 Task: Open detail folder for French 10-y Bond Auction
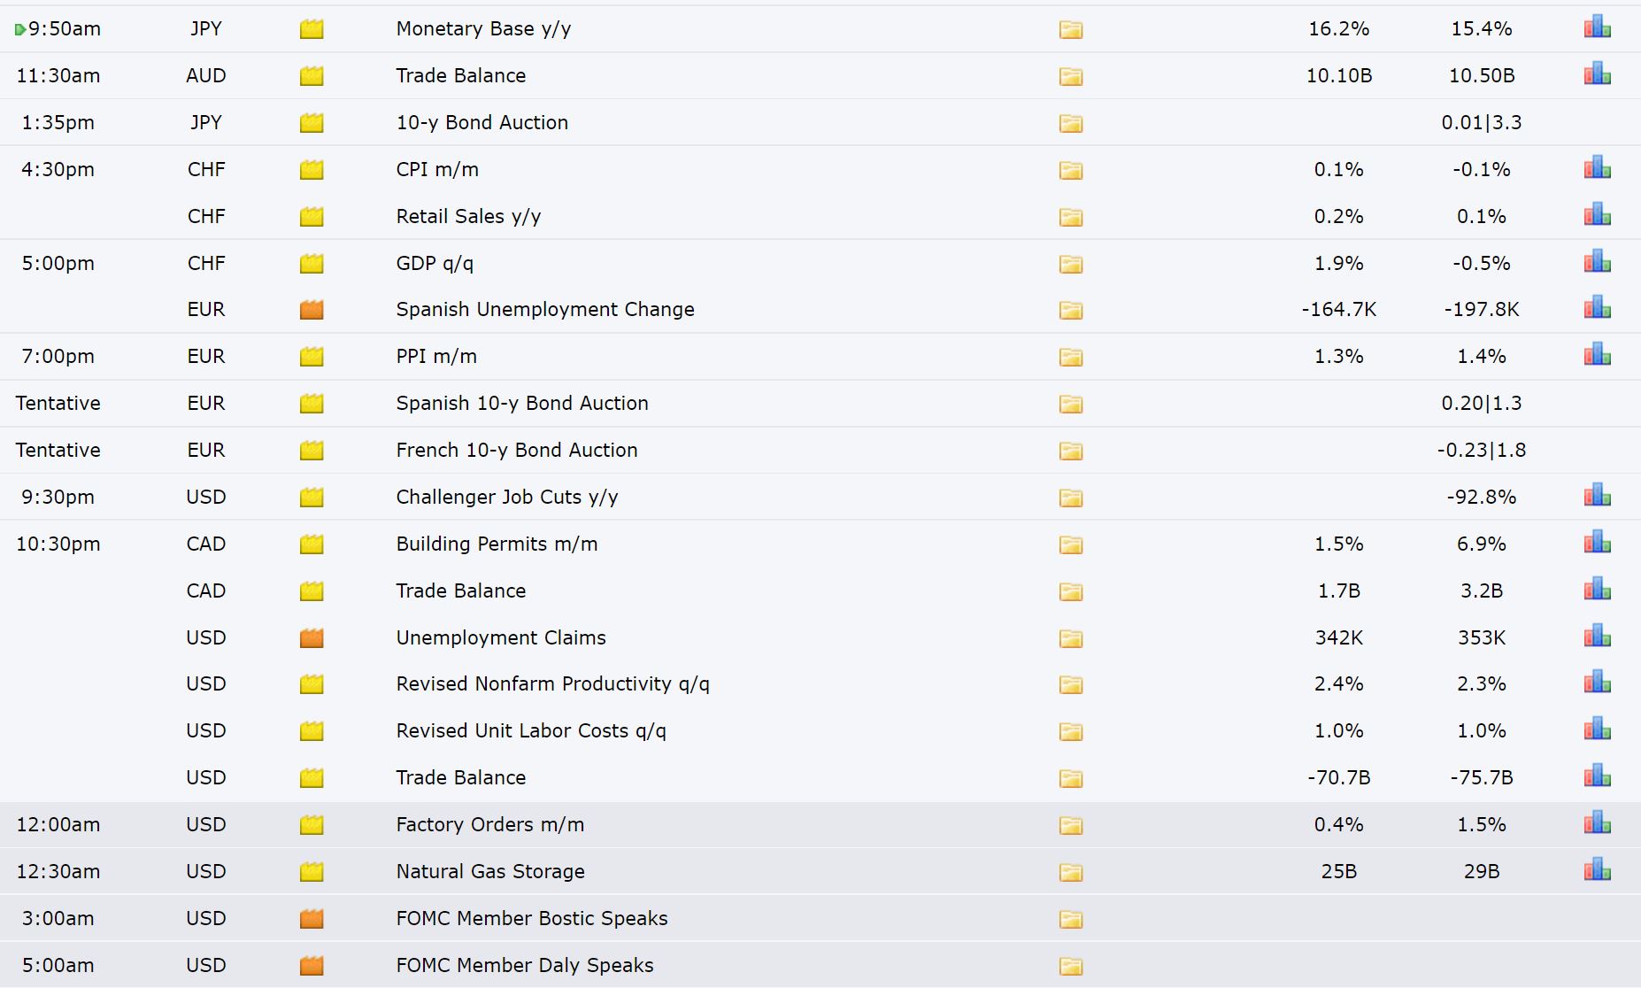click(1071, 451)
